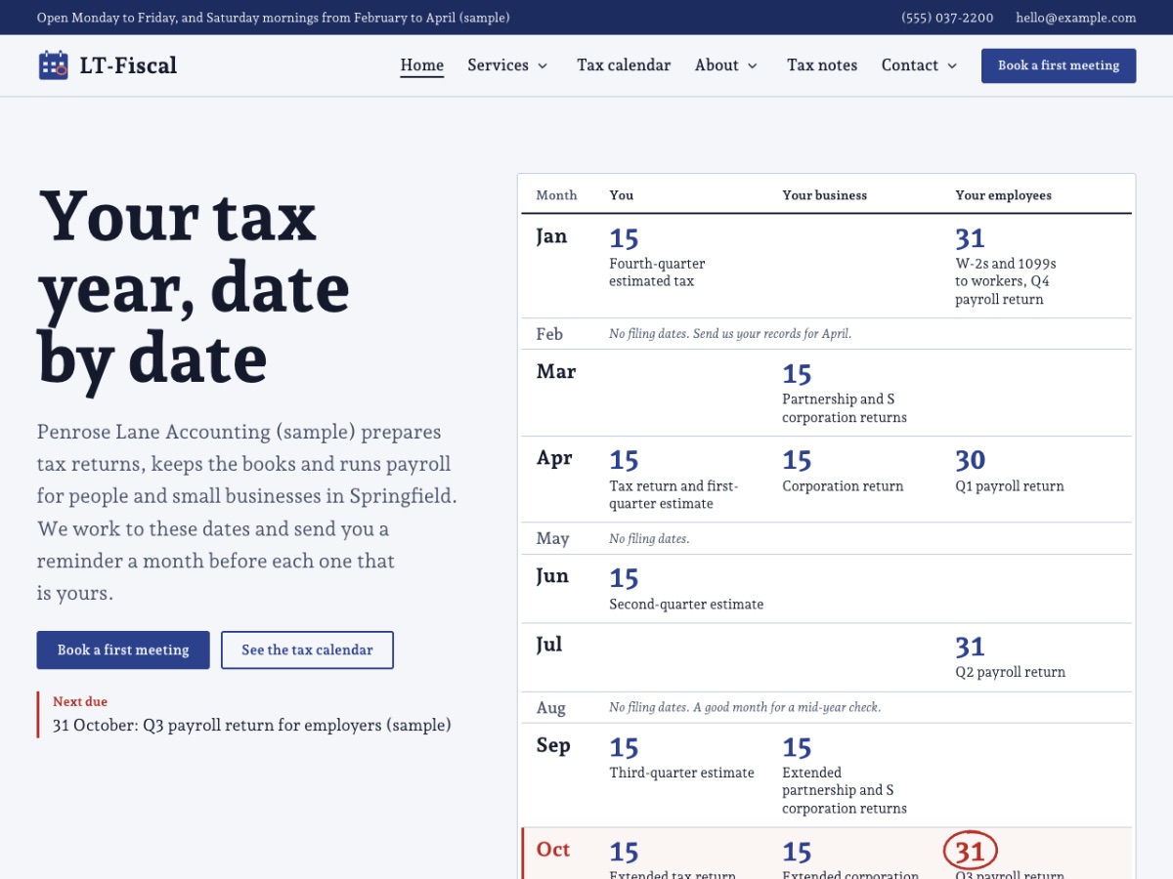The width and height of the screenshot is (1173, 879).
Task: Click "Tax return and first-quarter estimate" entry
Action: click(x=673, y=495)
